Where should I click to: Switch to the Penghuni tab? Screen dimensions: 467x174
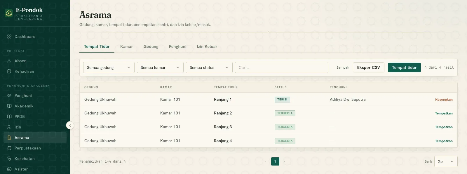click(x=178, y=46)
